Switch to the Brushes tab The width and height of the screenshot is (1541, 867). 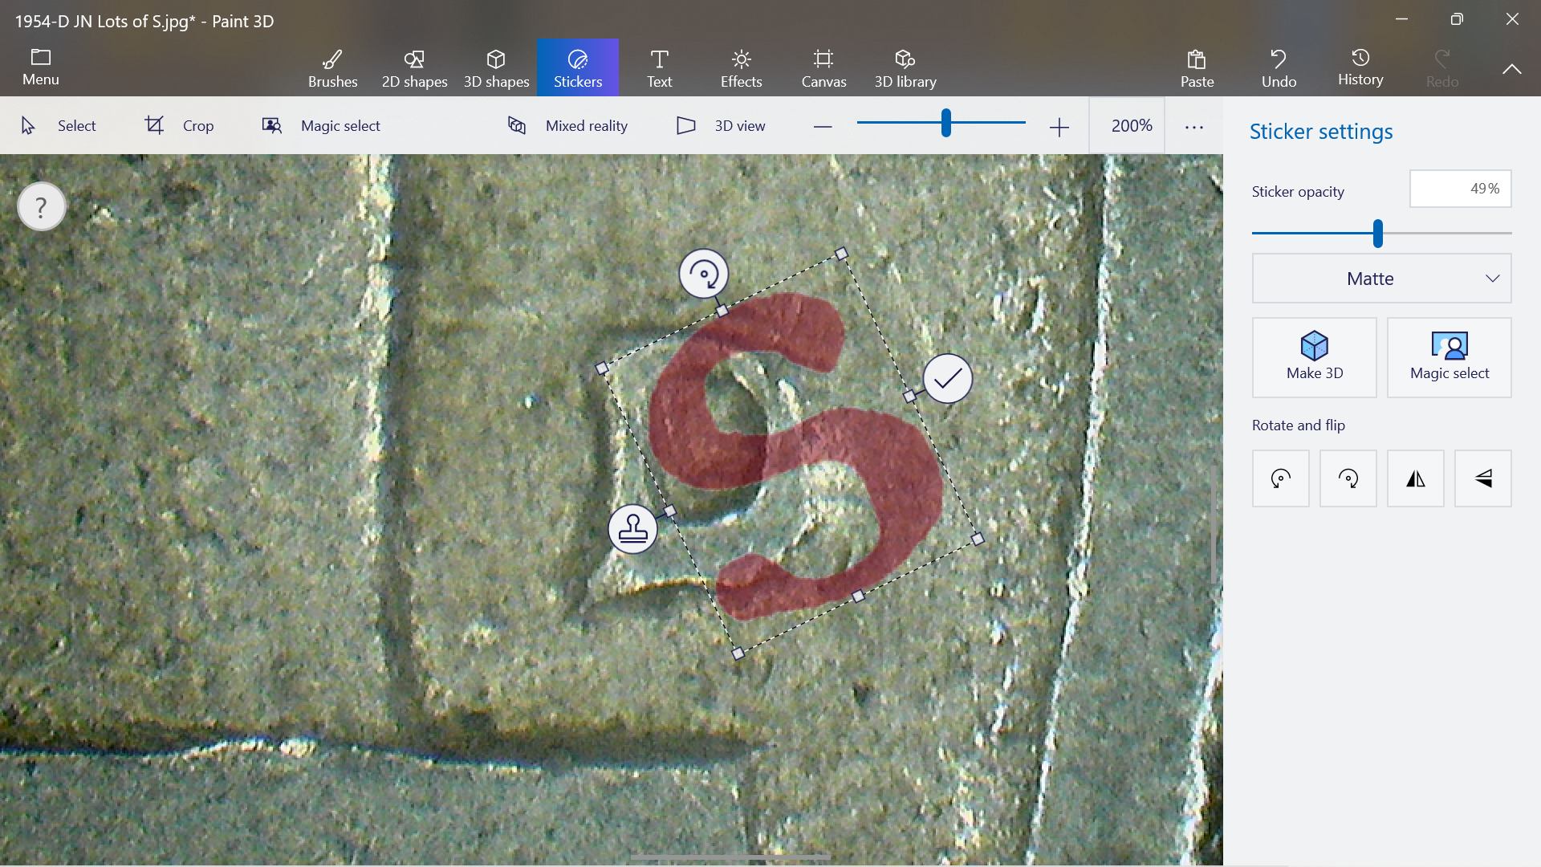click(332, 67)
